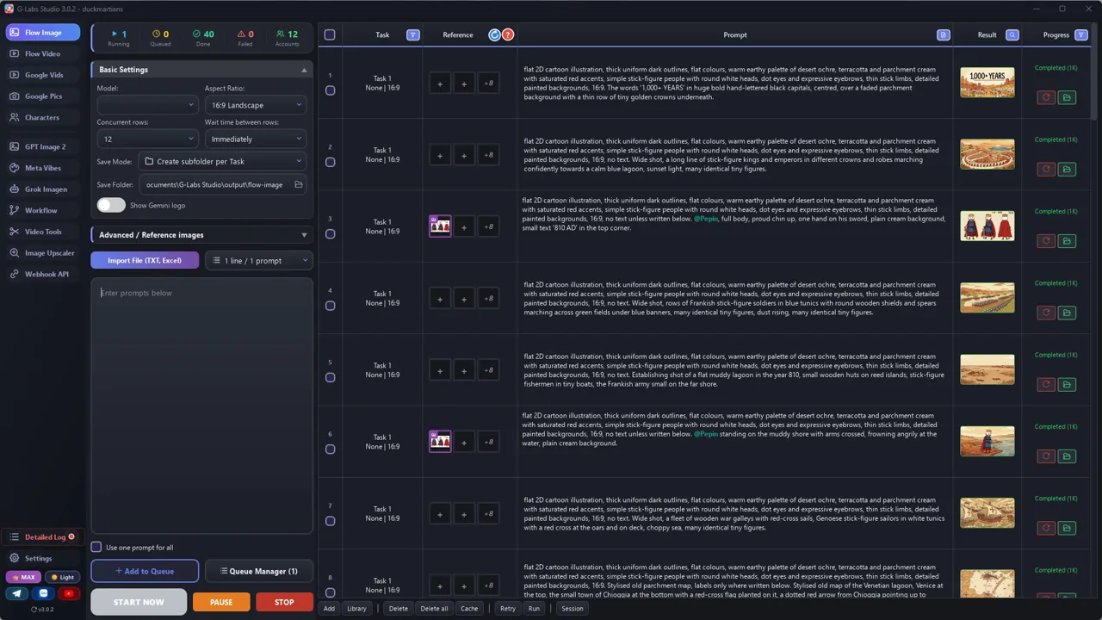Switch to the Flow Video tab
Viewport: 1102px width, 620px height.
(42, 53)
